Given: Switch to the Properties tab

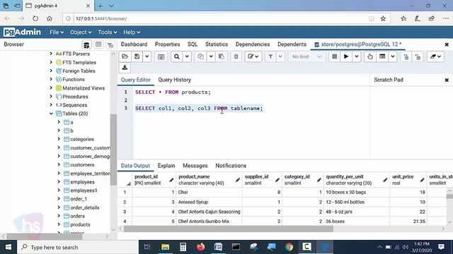Looking at the screenshot, I should click(x=167, y=44).
